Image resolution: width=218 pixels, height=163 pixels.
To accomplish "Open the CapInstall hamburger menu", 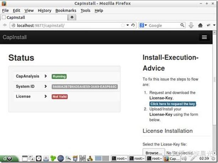I will (x=204, y=37).
